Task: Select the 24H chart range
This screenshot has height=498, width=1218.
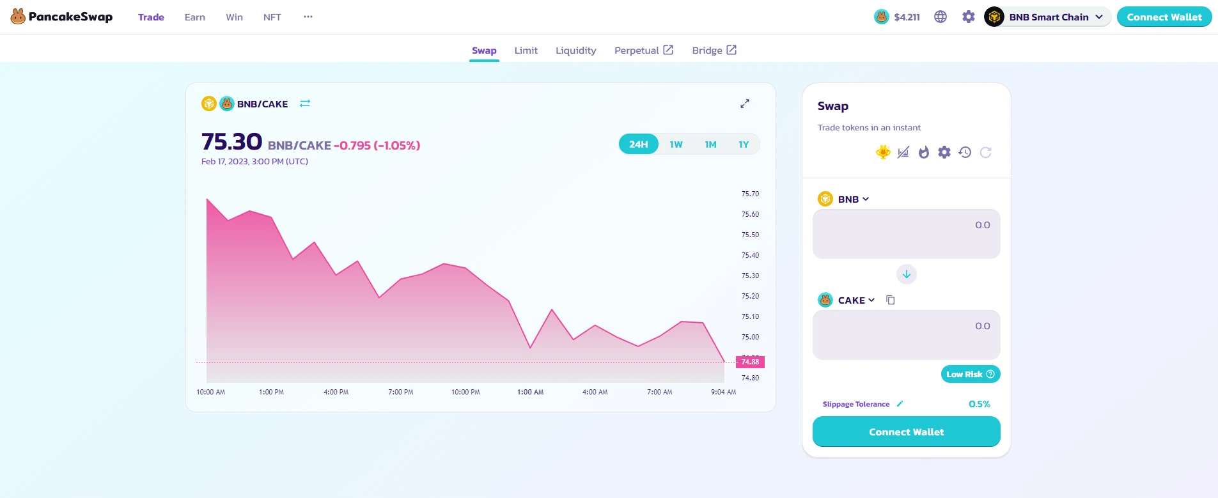Action: pos(639,144)
